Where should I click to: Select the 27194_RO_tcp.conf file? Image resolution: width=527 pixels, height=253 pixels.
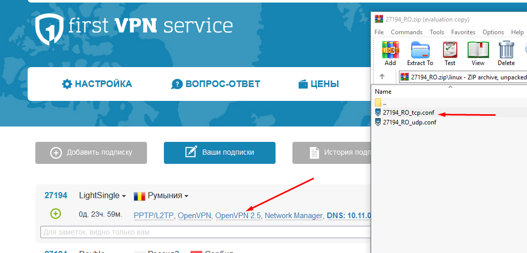tap(408, 112)
